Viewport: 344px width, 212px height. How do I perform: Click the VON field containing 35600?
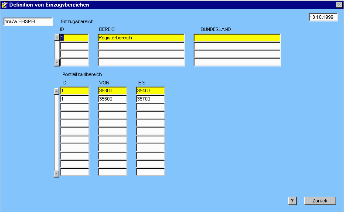(112, 99)
